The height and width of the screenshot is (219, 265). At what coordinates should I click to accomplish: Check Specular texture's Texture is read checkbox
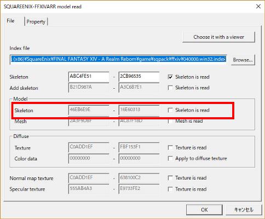point(170,189)
